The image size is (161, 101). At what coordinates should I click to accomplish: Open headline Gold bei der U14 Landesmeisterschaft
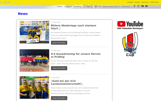click(x=67, y=82)
